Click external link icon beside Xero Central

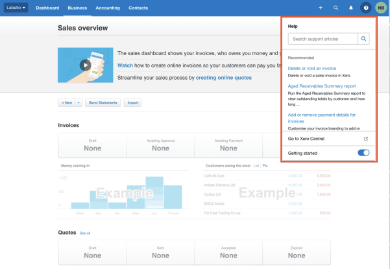(x=365, y=139)
